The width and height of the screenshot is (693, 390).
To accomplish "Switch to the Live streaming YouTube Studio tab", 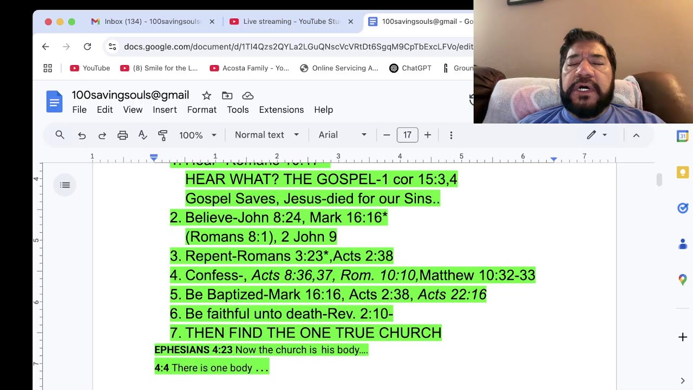I will pos(291,22).
